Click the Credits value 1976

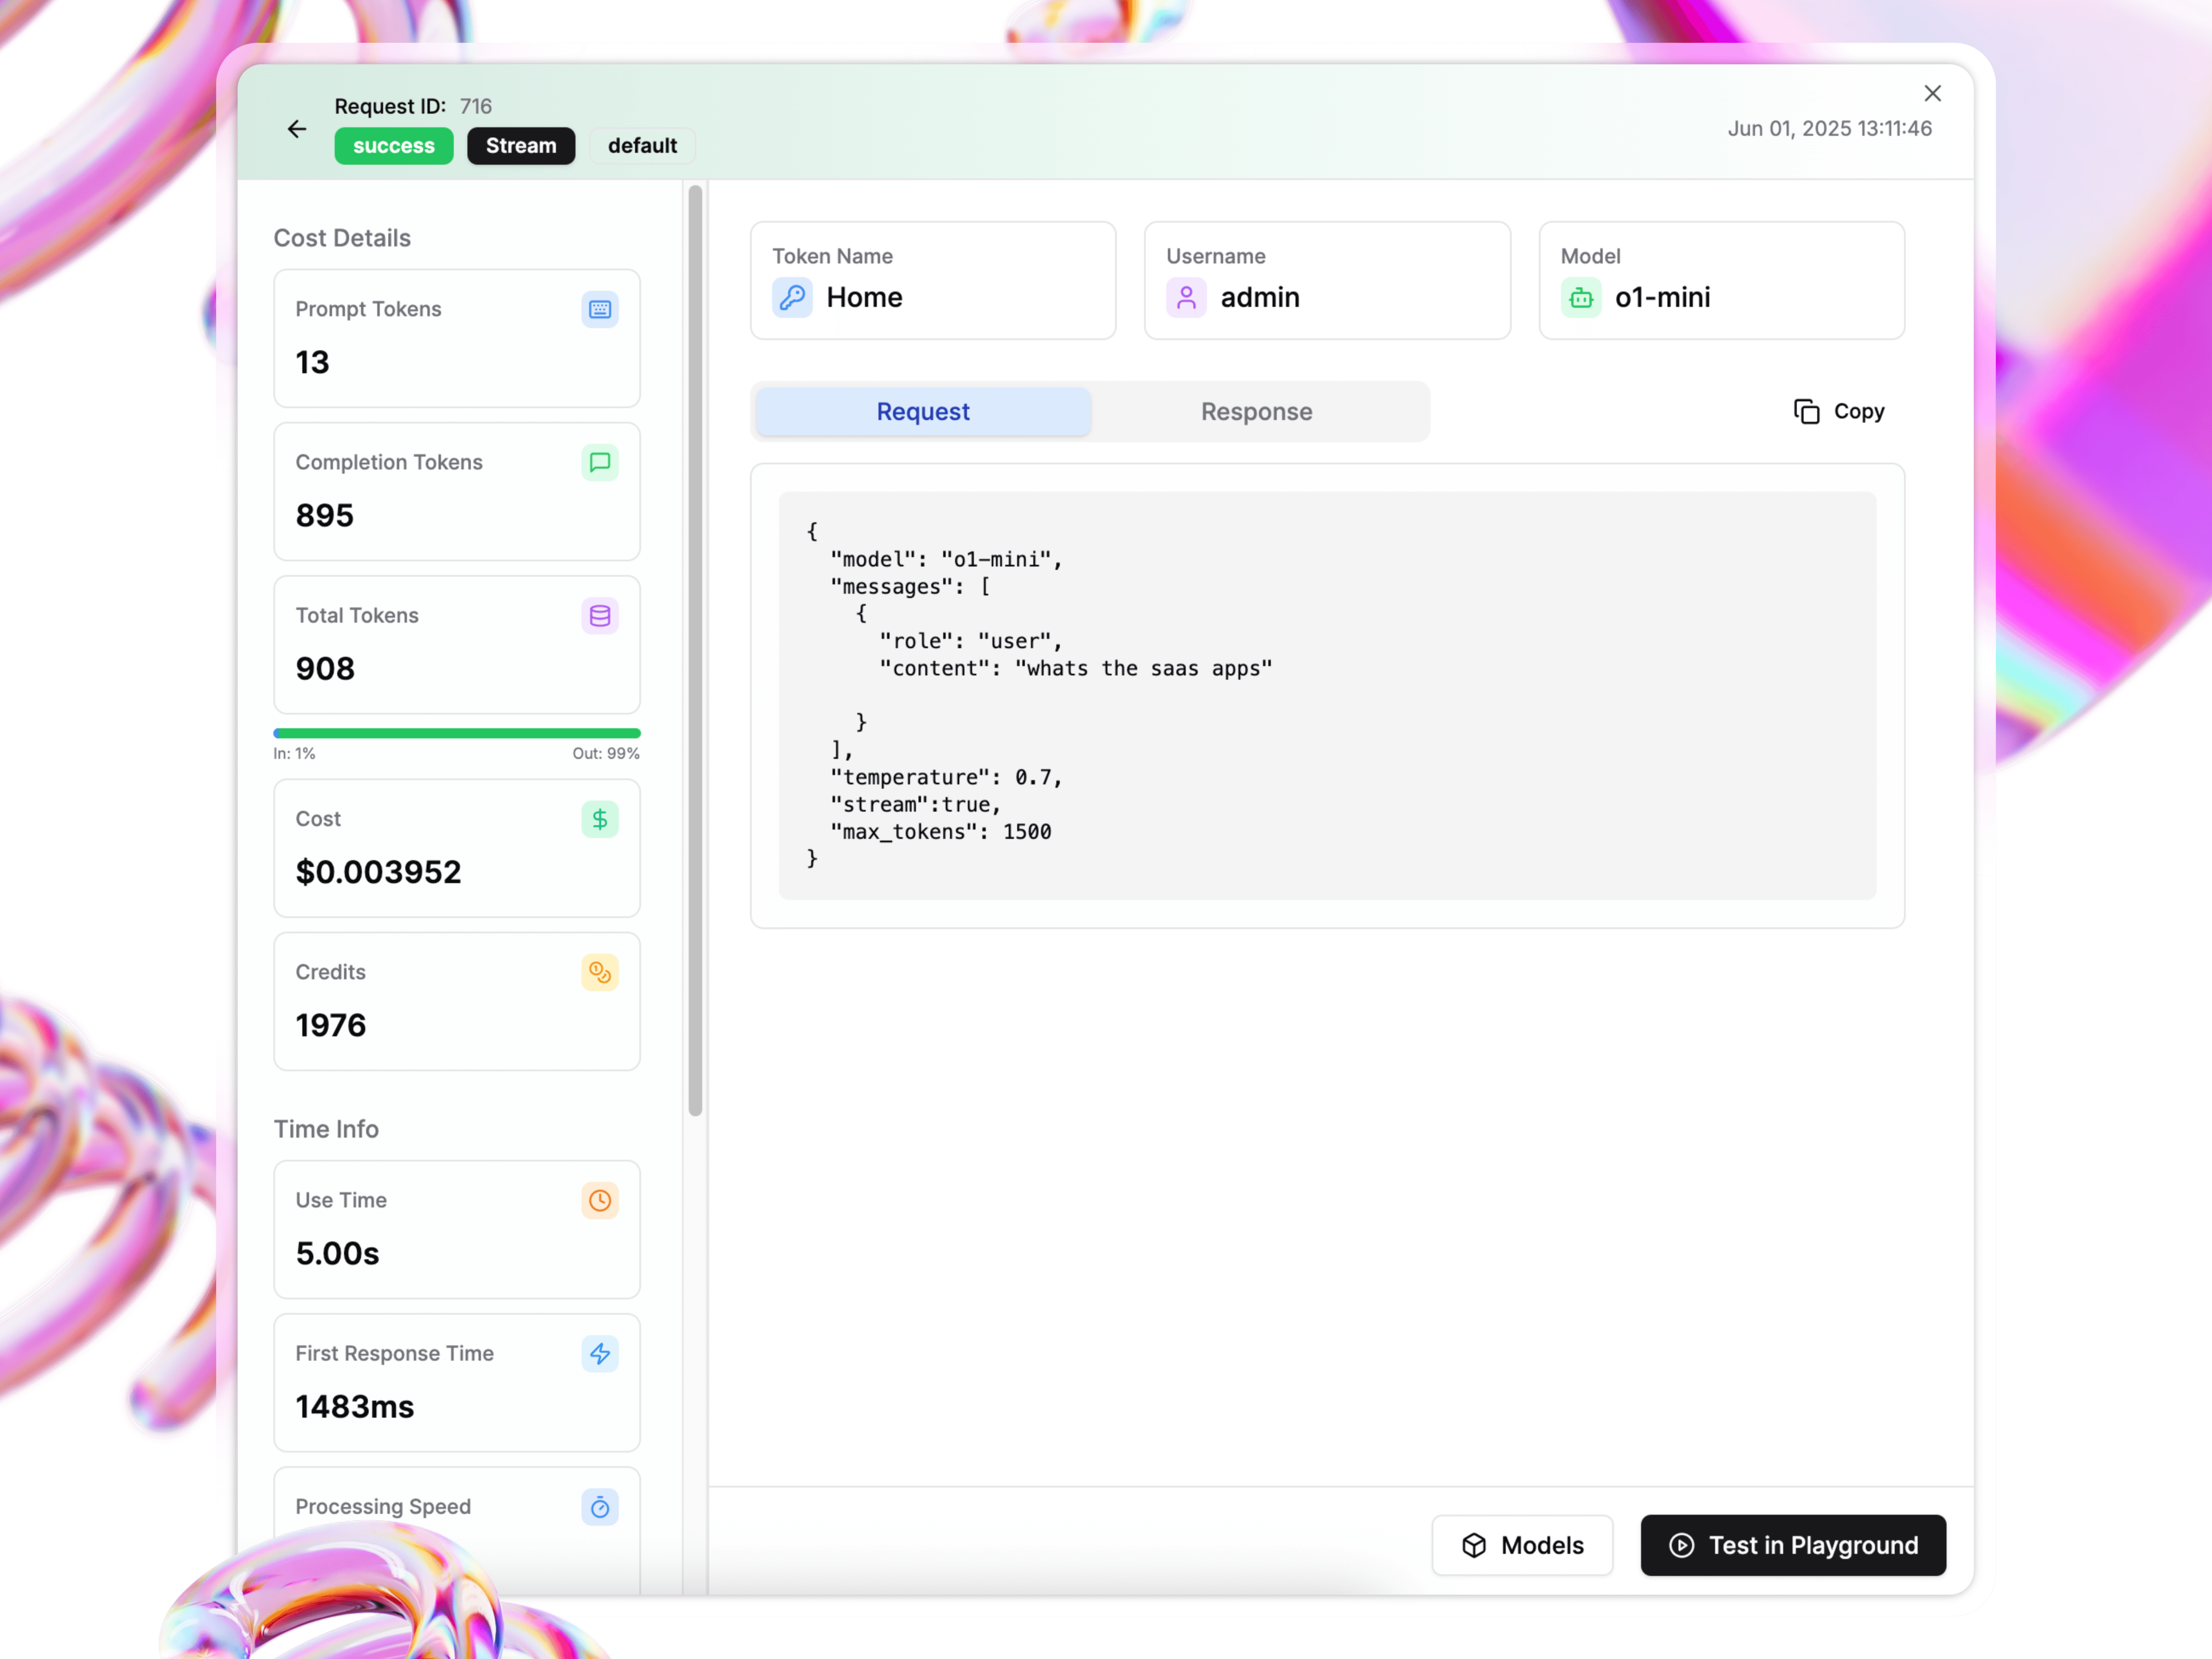click(331, 1025)
